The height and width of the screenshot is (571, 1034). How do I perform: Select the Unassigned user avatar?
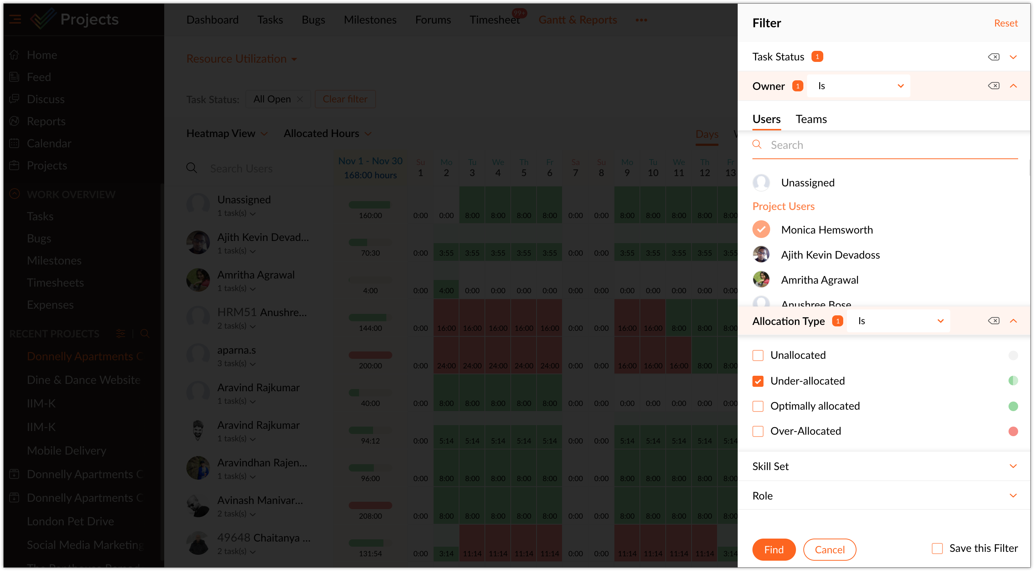pos(761,183)
